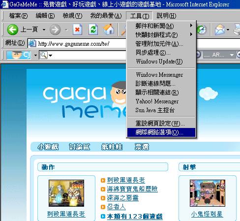Close the open 工具(T) menu
240x221 pixels.
pos(139,16)
